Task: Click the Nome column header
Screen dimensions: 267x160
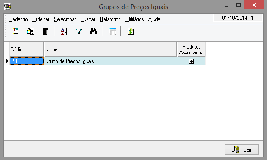Action: [x=110, y=49]
